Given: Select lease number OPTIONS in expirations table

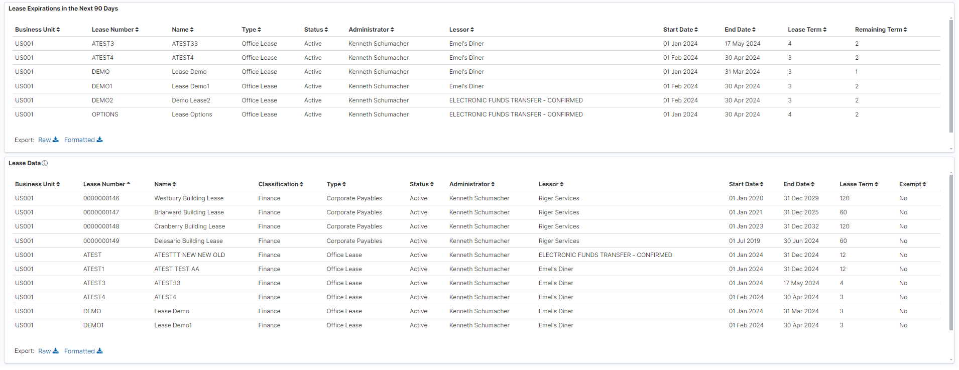Looking at the screenshot, I should point(105,114).
